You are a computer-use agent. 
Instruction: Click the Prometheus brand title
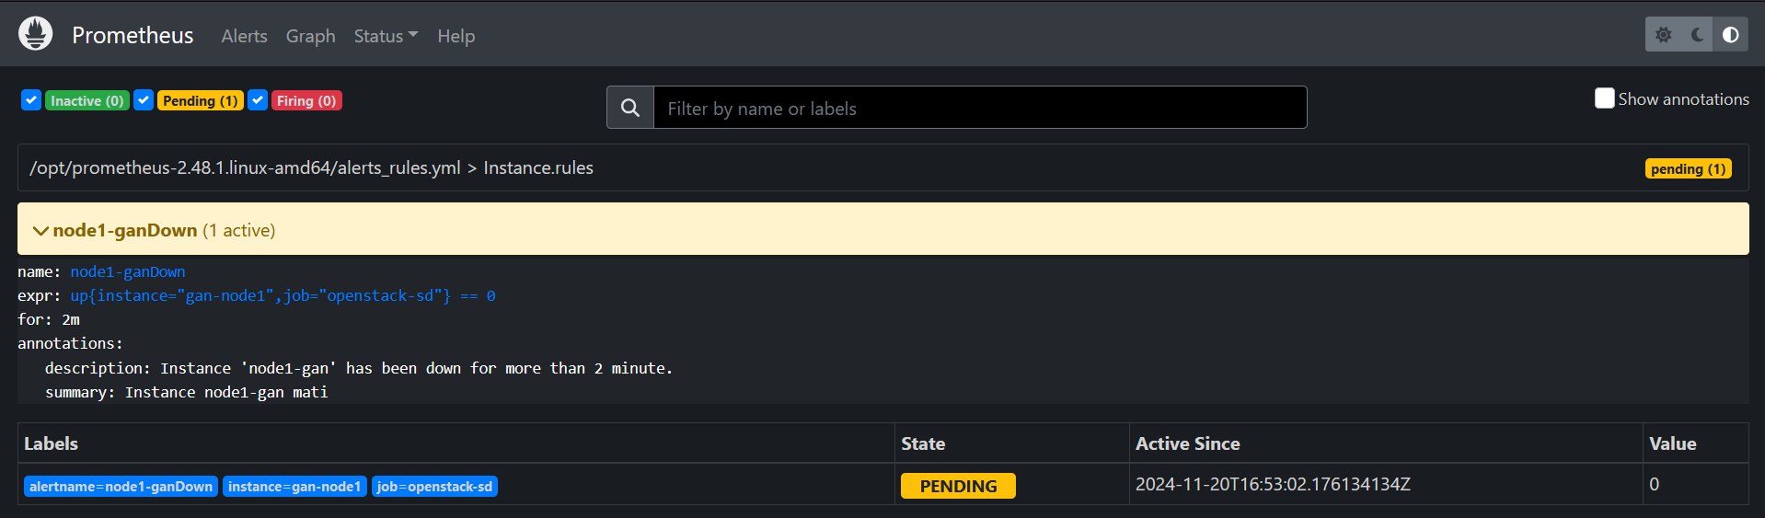tap(133, 35)
